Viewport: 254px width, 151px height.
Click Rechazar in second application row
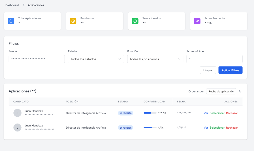232,128
